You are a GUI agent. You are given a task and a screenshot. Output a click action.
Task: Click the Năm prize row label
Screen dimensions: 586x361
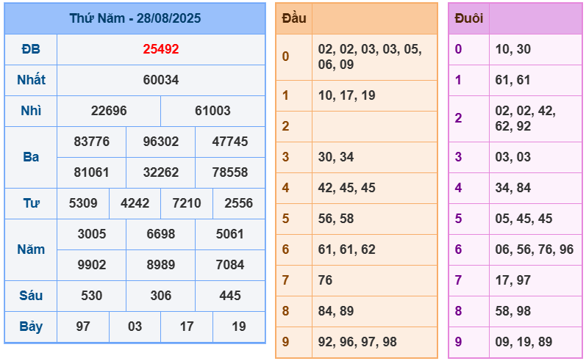tap(31, 249)
